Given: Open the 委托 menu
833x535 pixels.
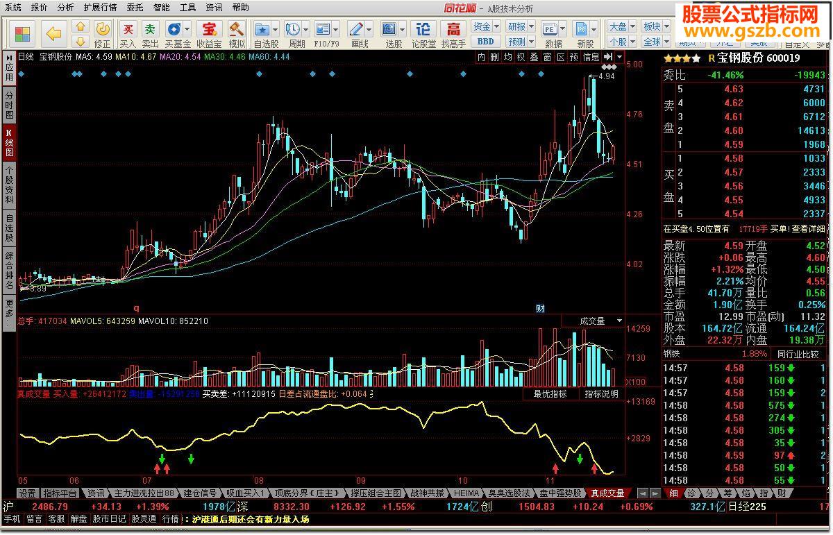Looking at the screenshot, I should coord(135,8).
